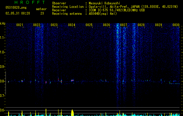Click the 0827 time marker
183x116 pixels.
click(x=123, y=25)
